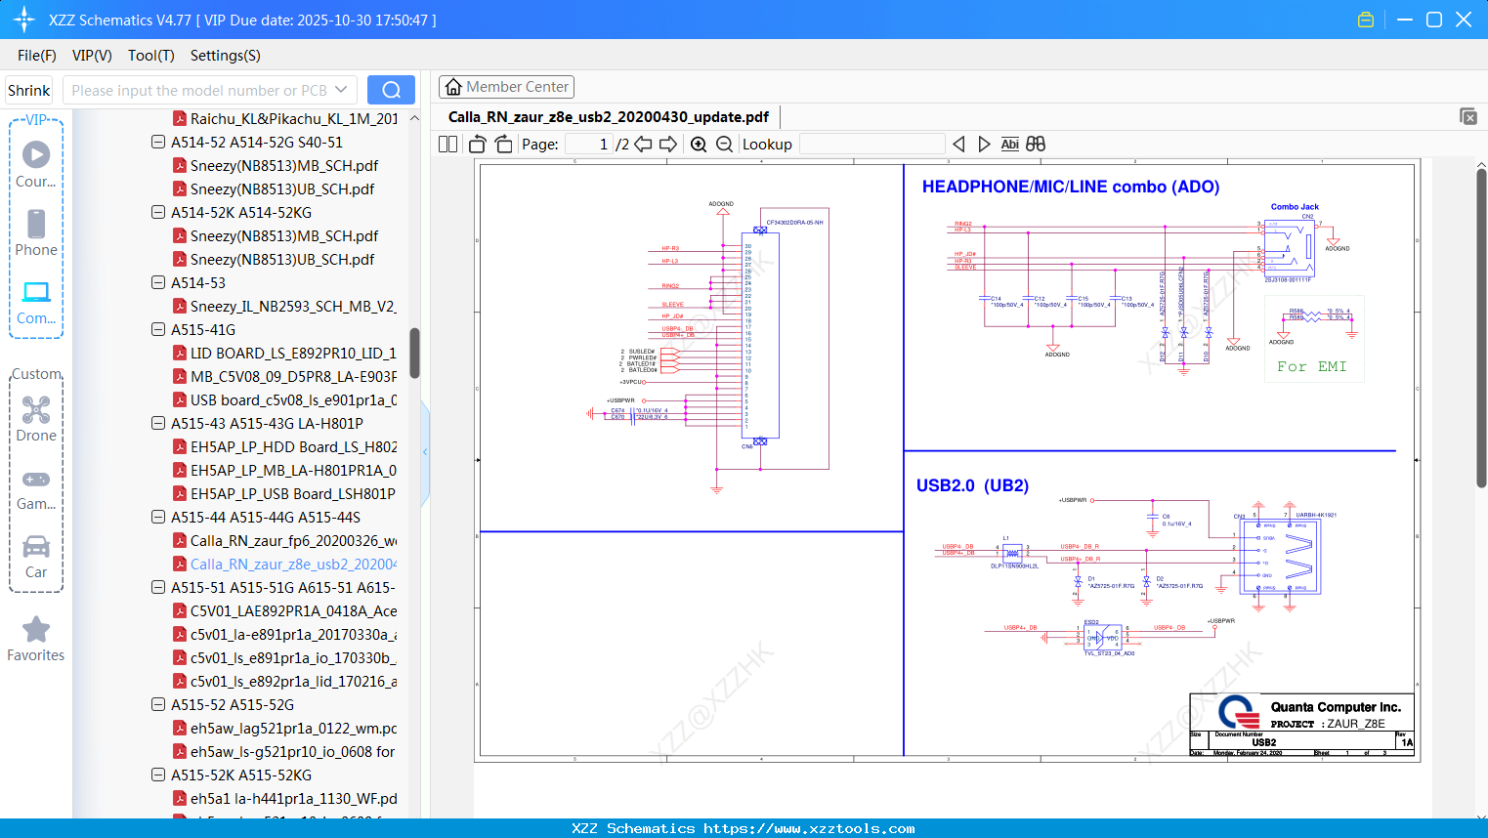Click the Shrink button
The image size is (1488, 838).
point(29,90)
